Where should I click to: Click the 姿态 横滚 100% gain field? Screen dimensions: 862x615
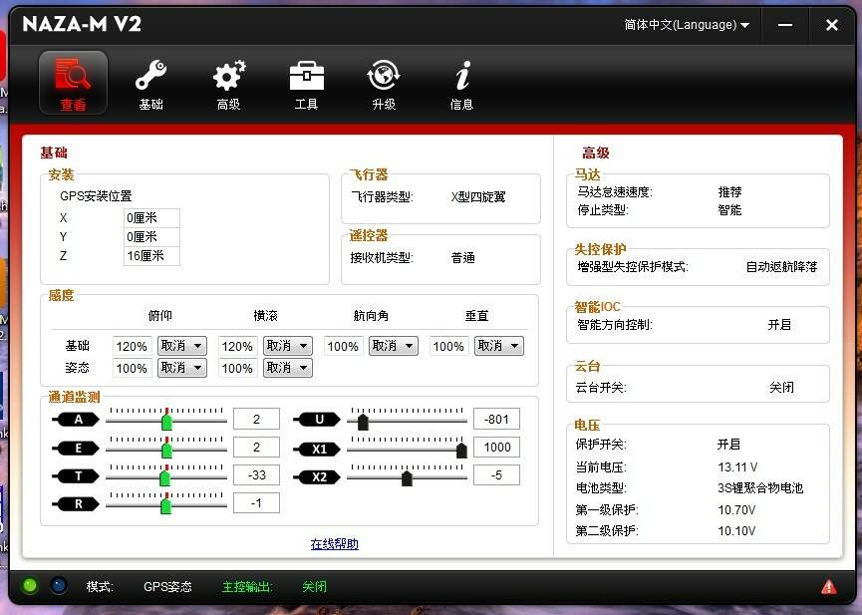237,368
